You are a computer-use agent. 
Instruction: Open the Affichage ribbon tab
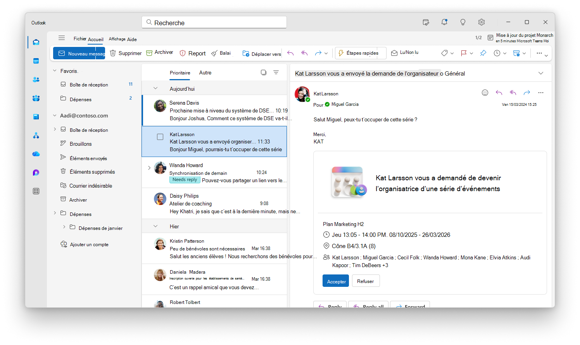click(x=117, y=39)
